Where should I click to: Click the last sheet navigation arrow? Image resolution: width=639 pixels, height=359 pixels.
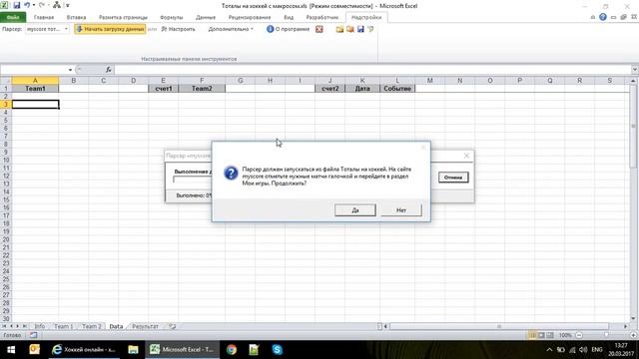click(24, 326)
